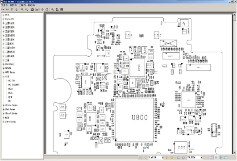Click the HTC Series tree label

tap(10, 73)
